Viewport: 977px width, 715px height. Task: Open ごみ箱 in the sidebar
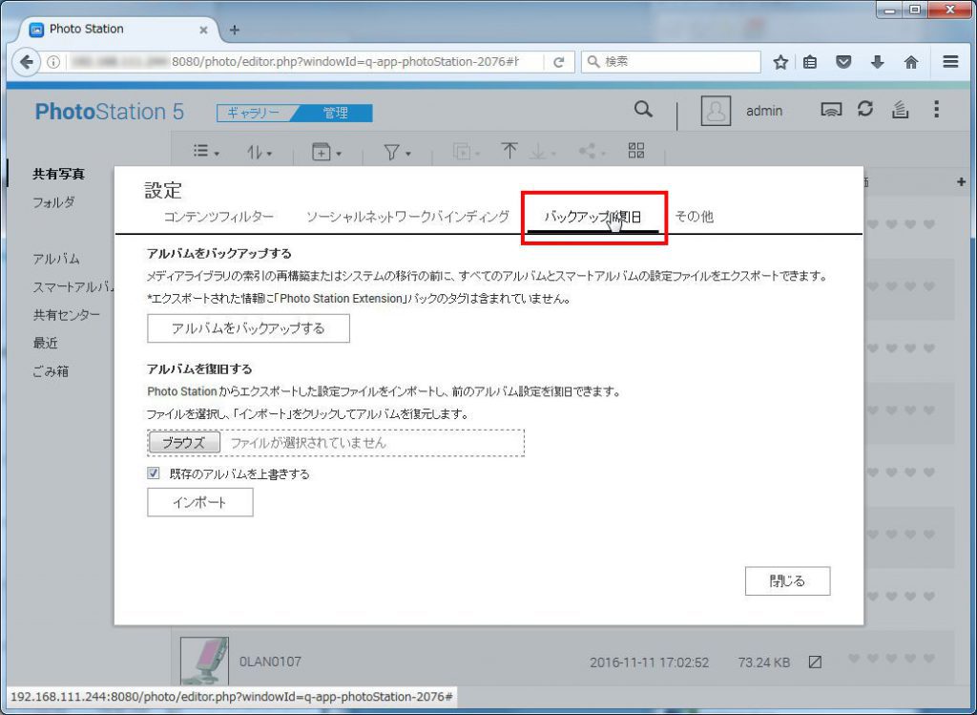click(51, 371)
